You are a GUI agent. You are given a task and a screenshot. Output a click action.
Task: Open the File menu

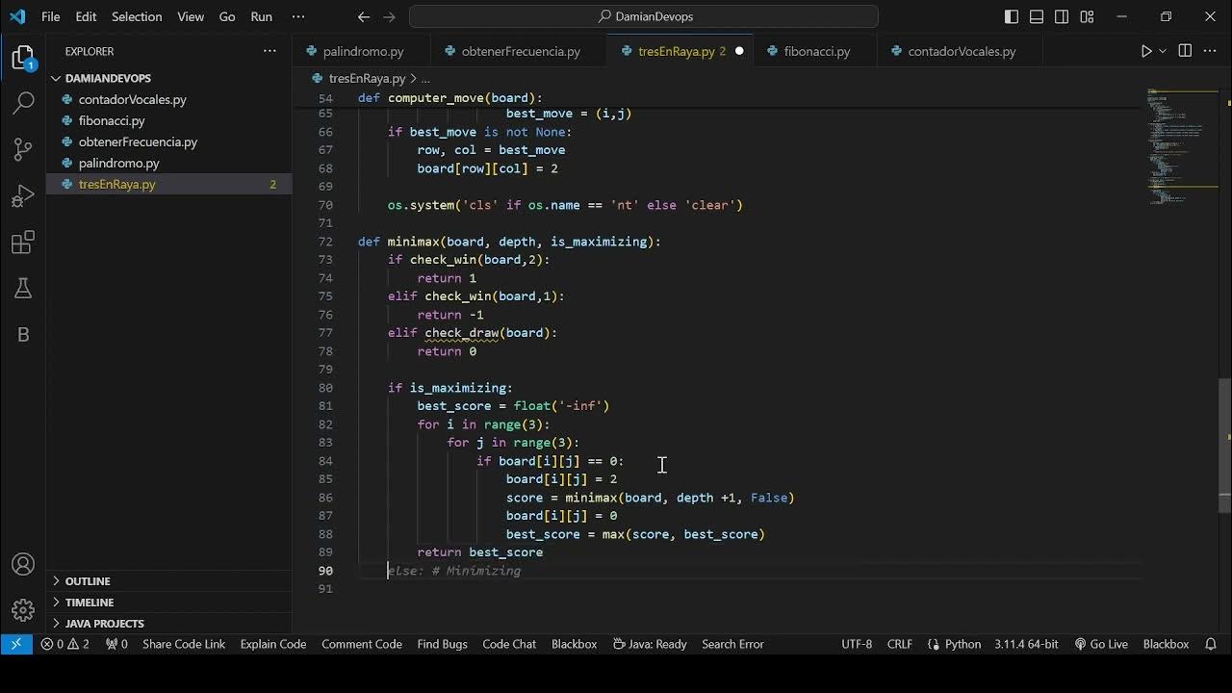point(51,16)
